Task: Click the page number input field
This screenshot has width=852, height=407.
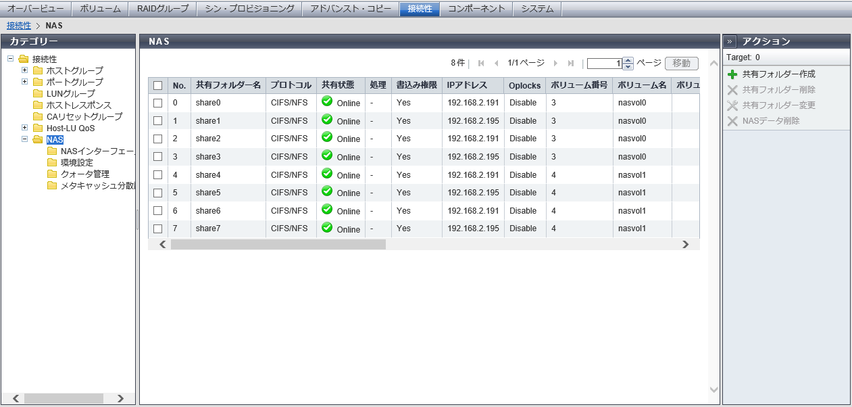Action: tap(605, 64)
